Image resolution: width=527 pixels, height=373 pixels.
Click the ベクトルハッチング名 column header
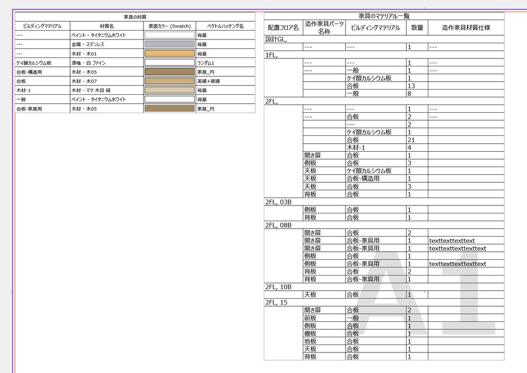tap(225, 26)
